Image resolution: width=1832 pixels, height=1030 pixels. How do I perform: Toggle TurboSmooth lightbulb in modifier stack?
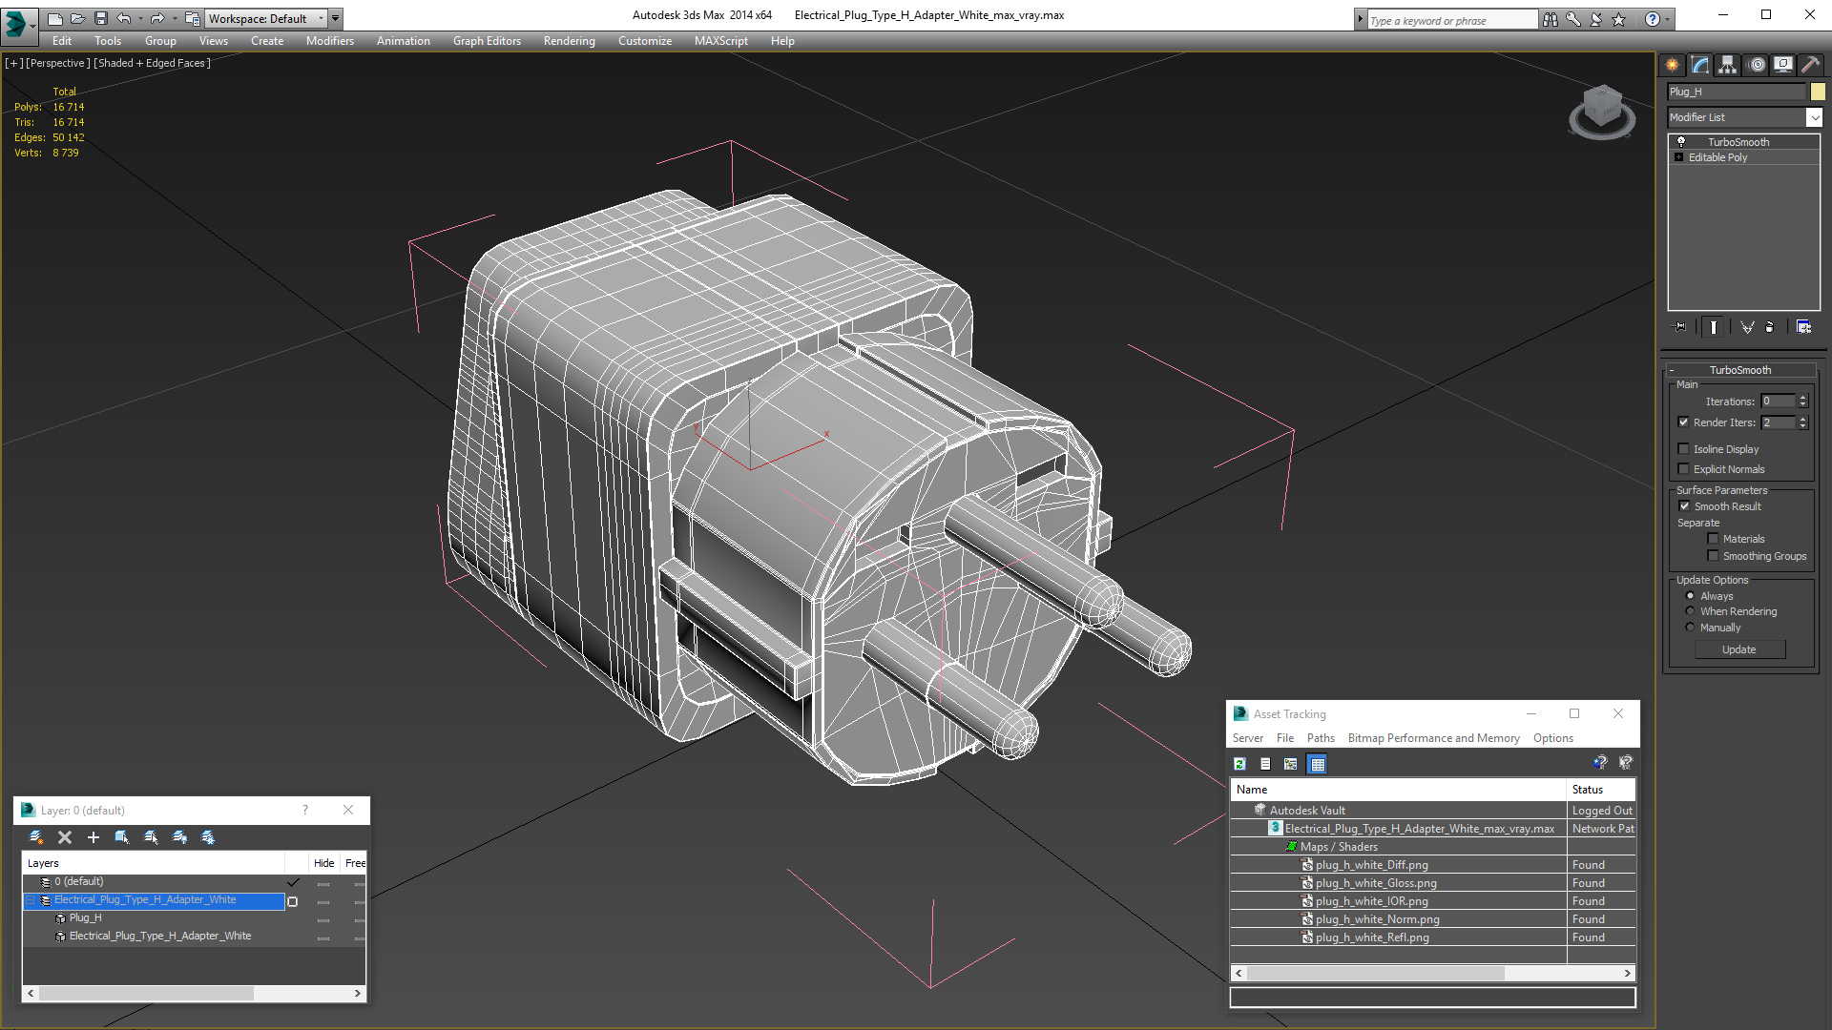tap(1681, 141)
